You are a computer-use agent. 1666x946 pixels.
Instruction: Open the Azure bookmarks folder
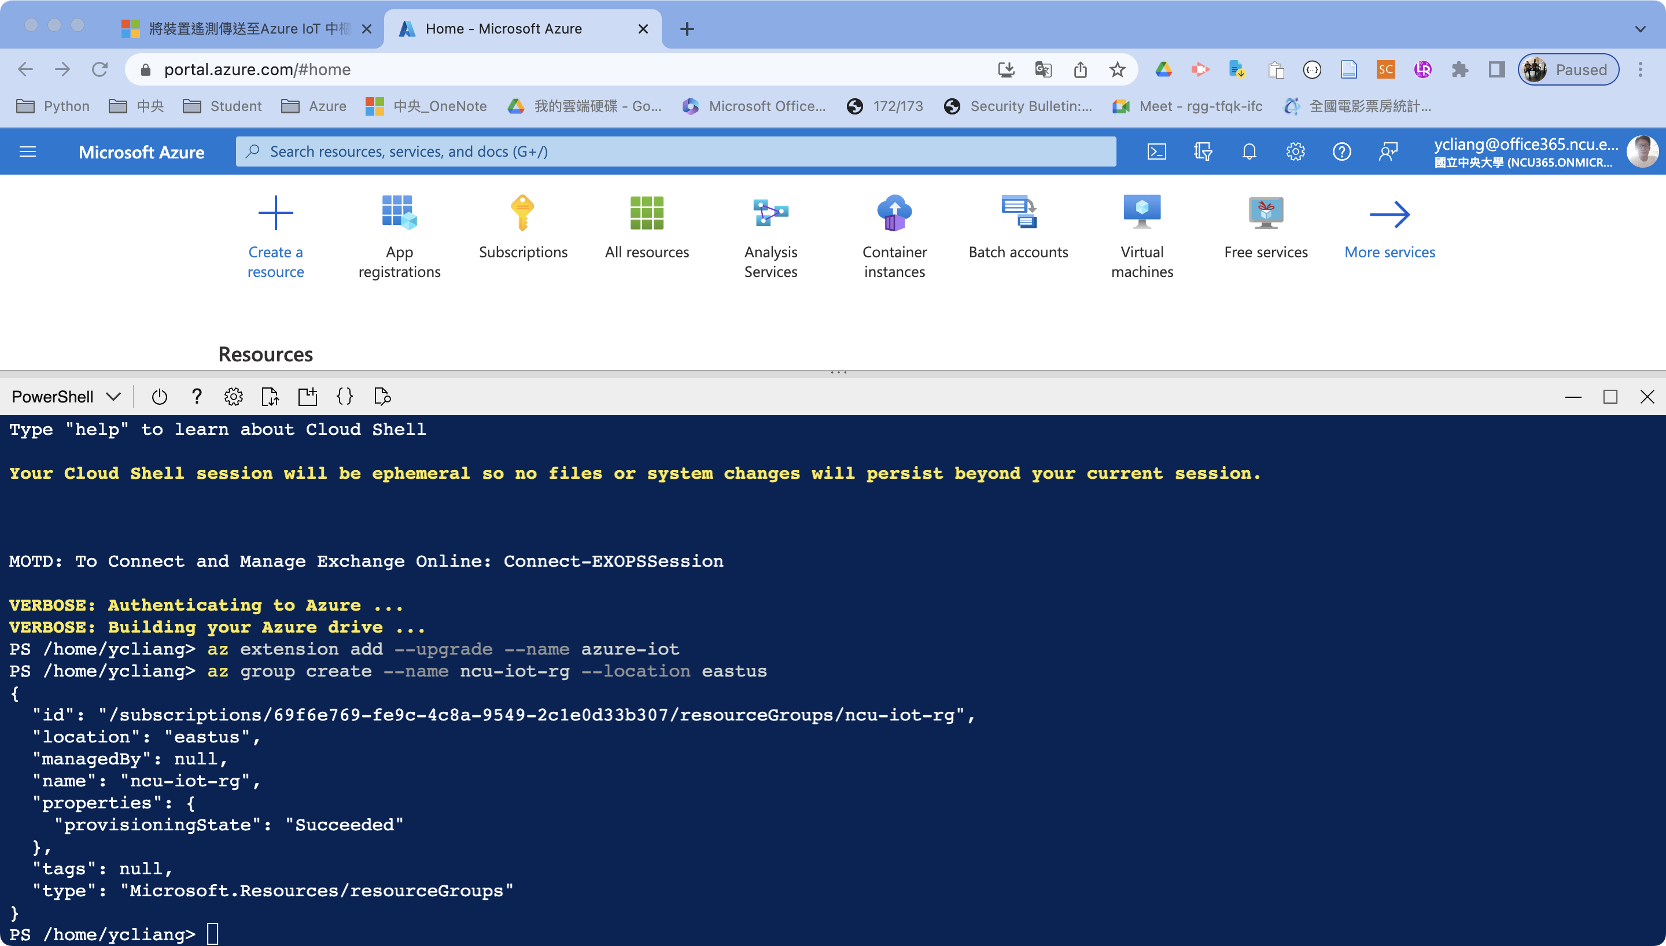pyautogui.click(x=315, y=106)
